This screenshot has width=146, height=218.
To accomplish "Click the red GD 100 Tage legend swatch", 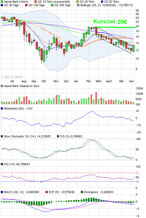I will [x=26, y=5].
